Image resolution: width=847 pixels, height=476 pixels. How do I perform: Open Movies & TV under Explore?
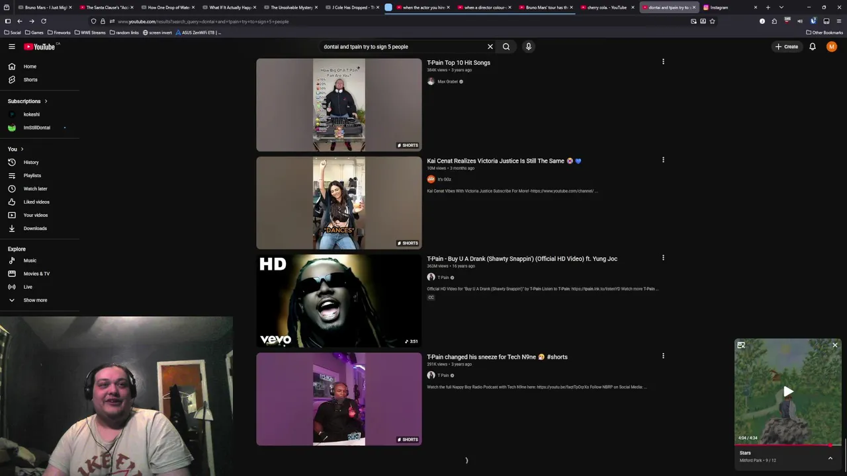pos(40,274)
